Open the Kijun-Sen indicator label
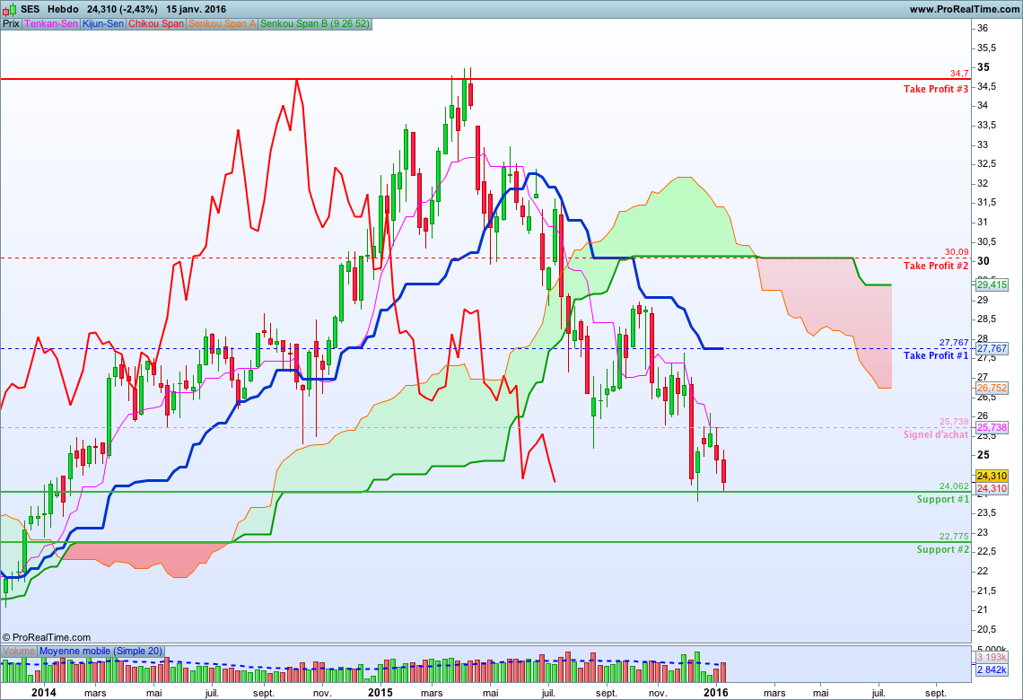The width and height of the screenshot is (1023, 700). [103, 23]
